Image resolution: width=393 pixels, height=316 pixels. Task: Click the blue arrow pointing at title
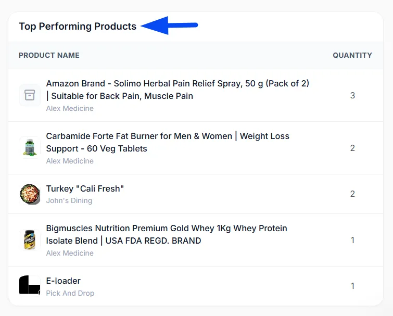pos(169,26)
